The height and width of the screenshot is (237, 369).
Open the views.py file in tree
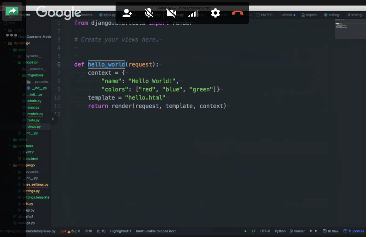click(x=34, y=127)
